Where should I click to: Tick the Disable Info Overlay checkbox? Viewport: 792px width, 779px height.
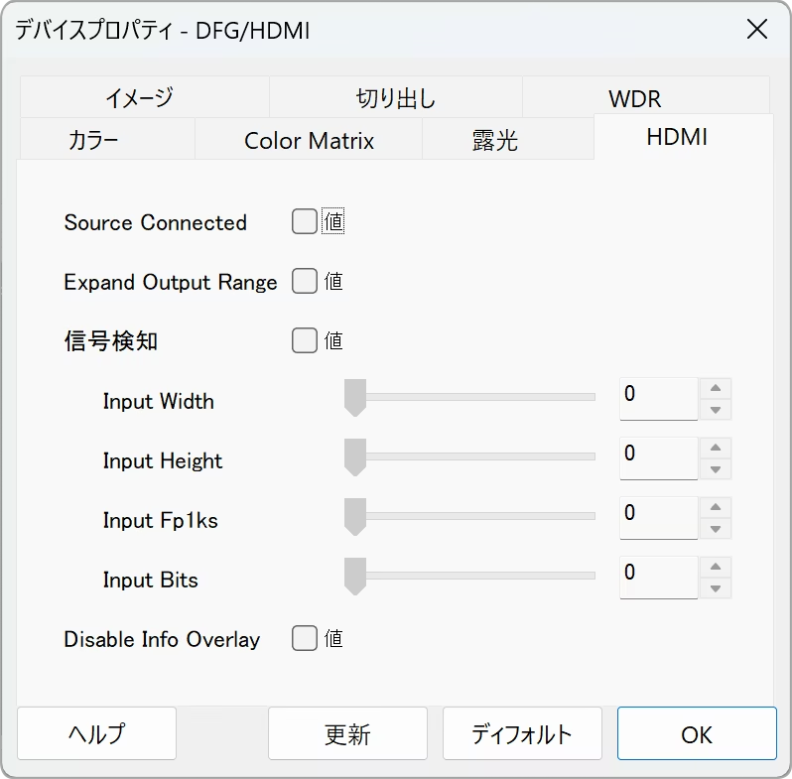pos(304,639)
